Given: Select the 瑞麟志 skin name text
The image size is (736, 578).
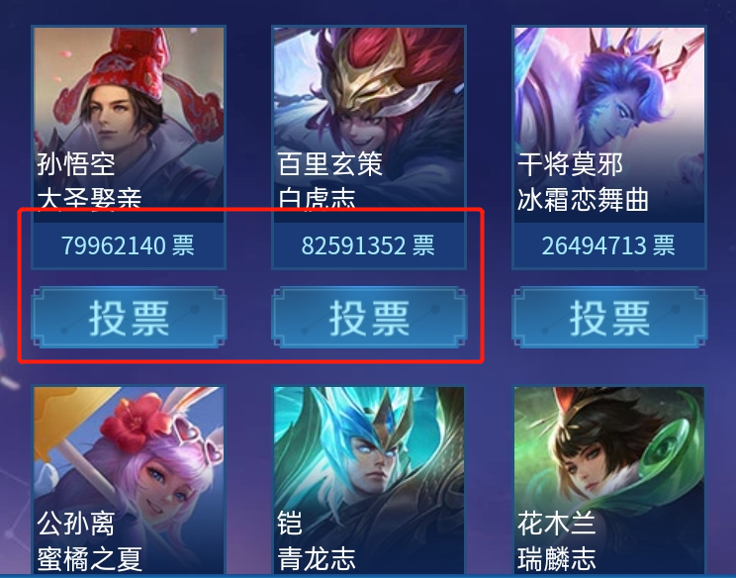Looking at the screenshot, I should point(557,559).
